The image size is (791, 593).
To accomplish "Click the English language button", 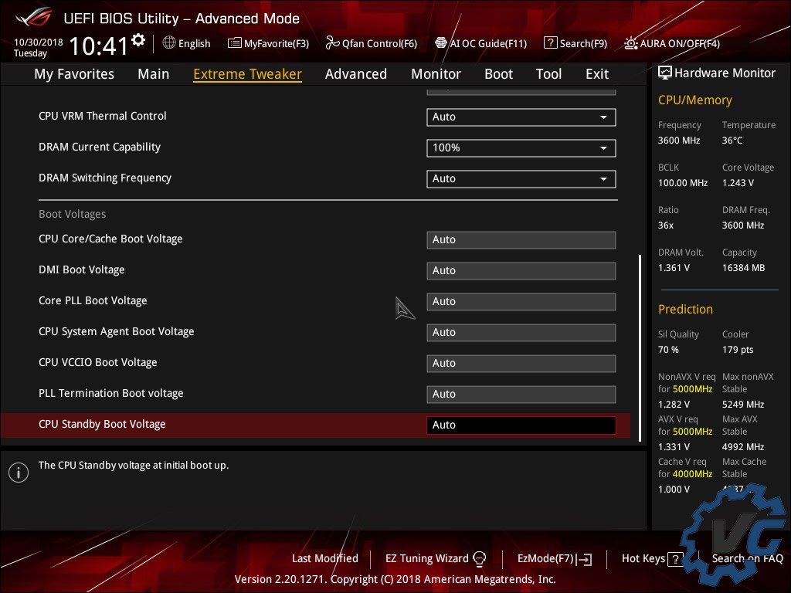I will [x=194, y=44].
